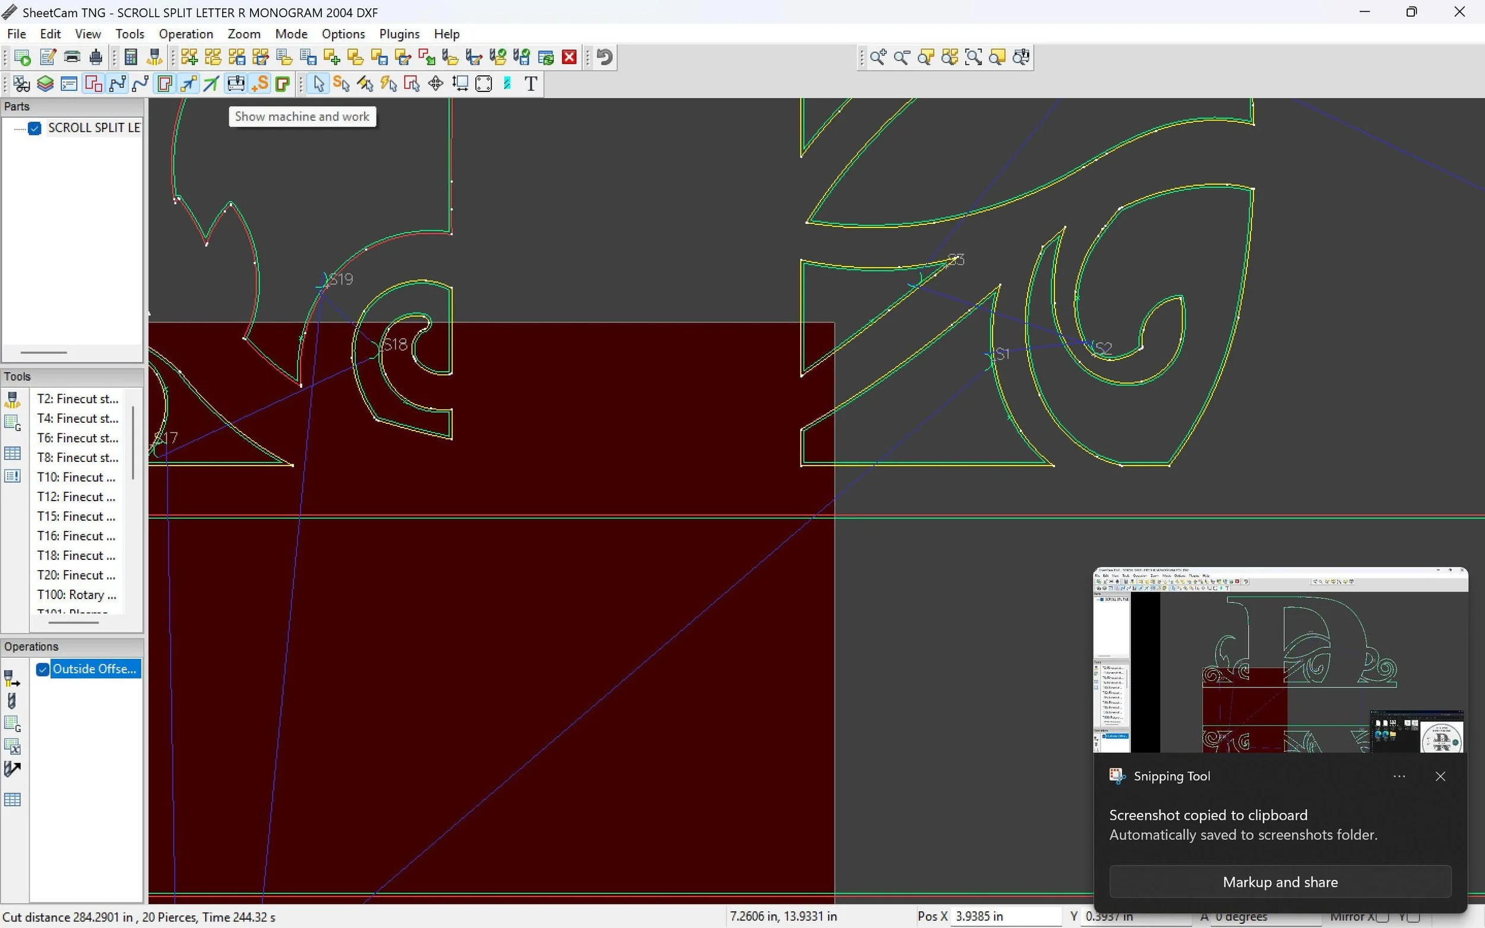Select tool T10: Finecut

click(x=77, y=477)
